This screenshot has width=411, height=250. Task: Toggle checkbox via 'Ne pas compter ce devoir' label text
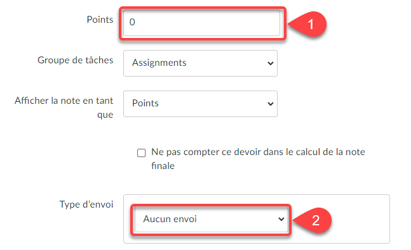pyautogui.click(x=258, y=159)
